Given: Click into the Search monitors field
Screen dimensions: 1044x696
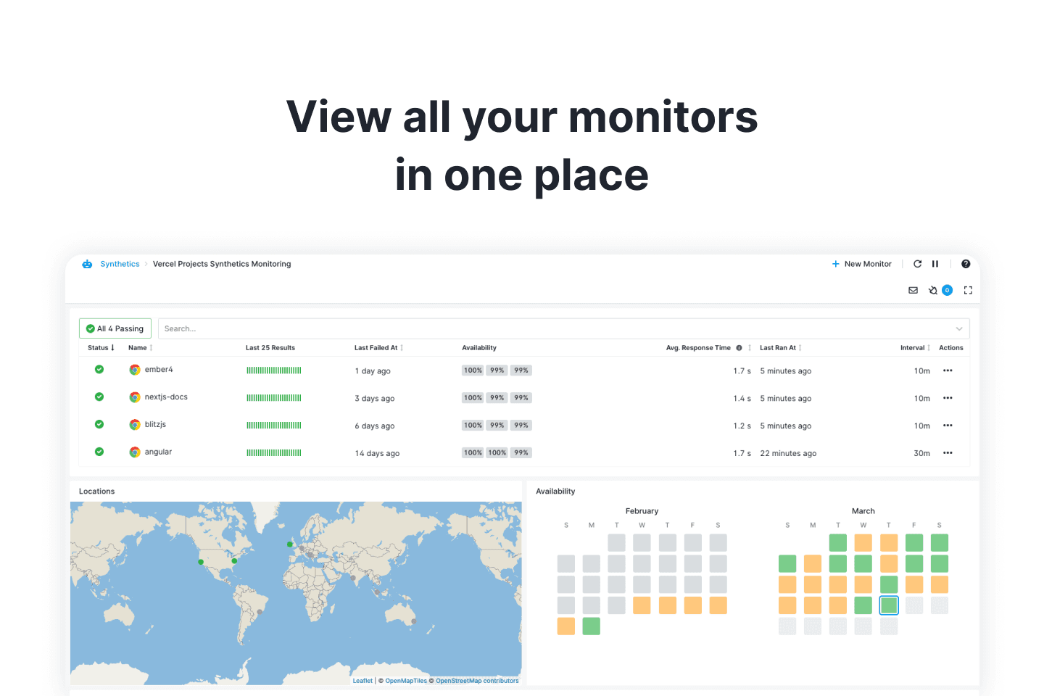Looking at the screenshot, I should pos(551,329).
